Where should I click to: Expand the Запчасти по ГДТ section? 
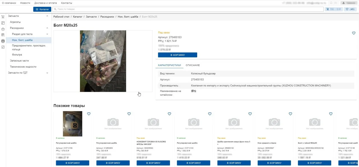[47, 73]
